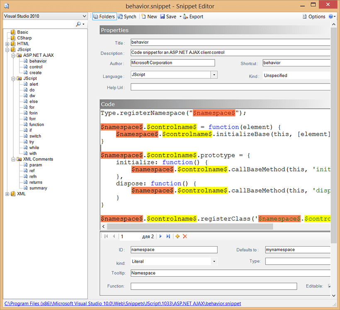Click the ID field with namespace

click(174, 250)
